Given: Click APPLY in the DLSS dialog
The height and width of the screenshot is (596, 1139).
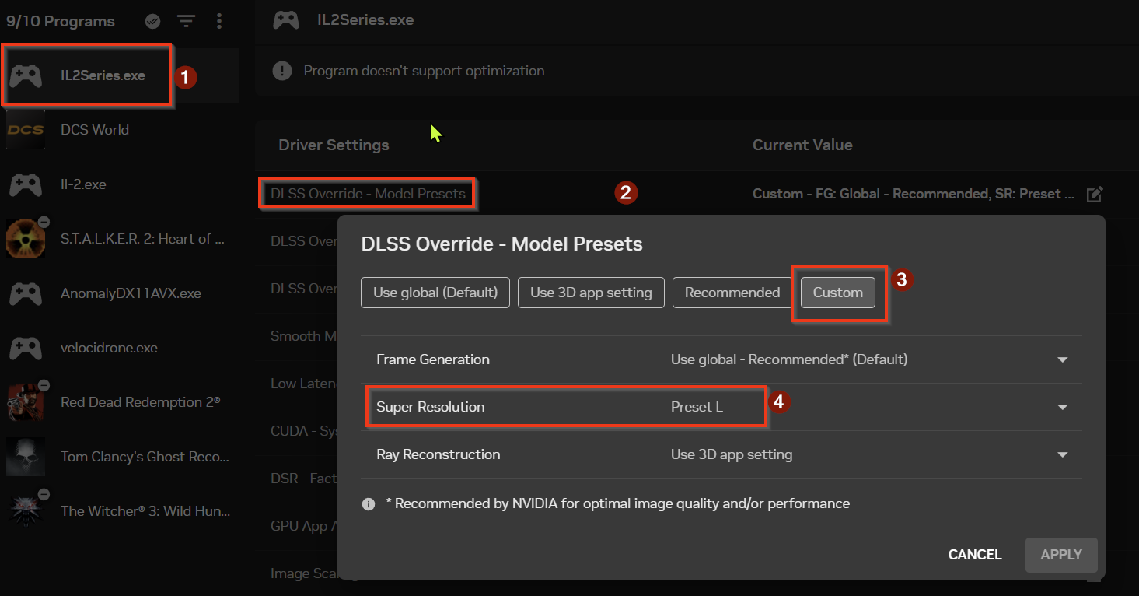Looking at the screenshot, I should tap(1061, 555).
